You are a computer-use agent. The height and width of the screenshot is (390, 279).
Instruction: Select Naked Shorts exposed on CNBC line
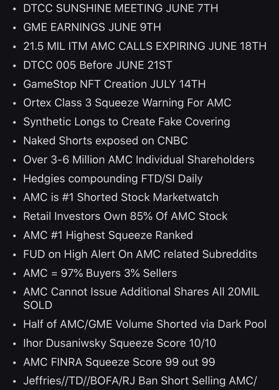tap(105, 141)
